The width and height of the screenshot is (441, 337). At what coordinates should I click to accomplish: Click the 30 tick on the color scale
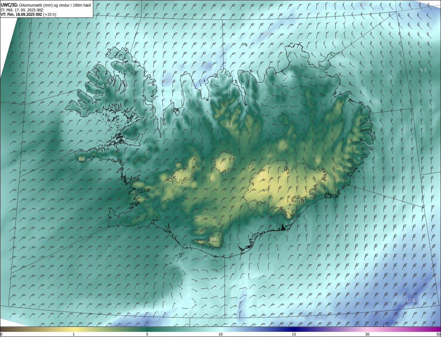[367, 335]
